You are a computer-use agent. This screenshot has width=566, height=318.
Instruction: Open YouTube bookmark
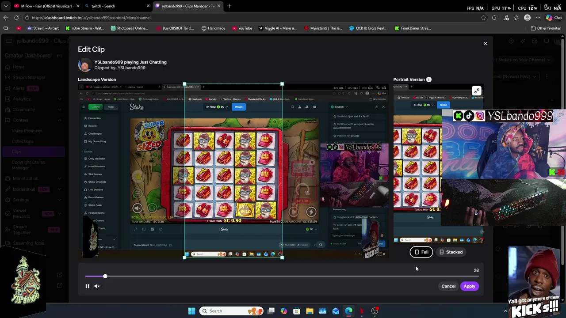coord(242,28)
